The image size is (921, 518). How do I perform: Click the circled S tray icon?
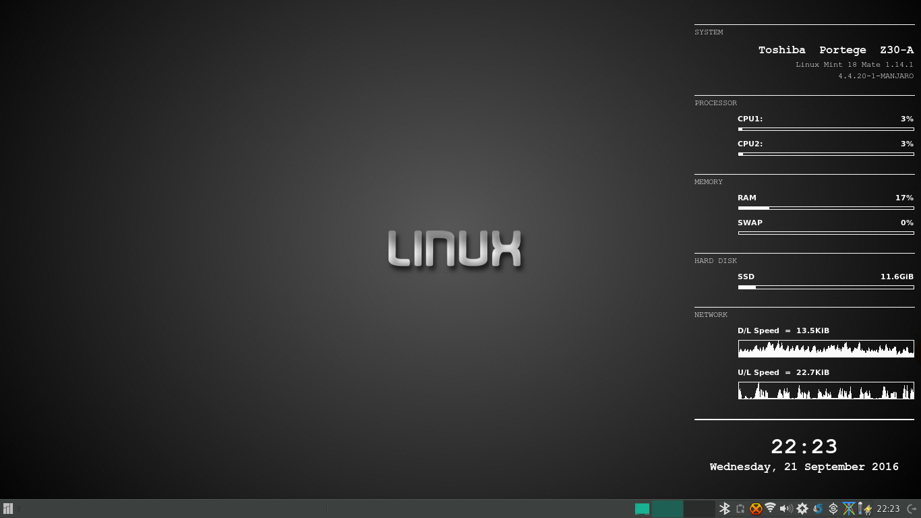[x=833, y=509]
